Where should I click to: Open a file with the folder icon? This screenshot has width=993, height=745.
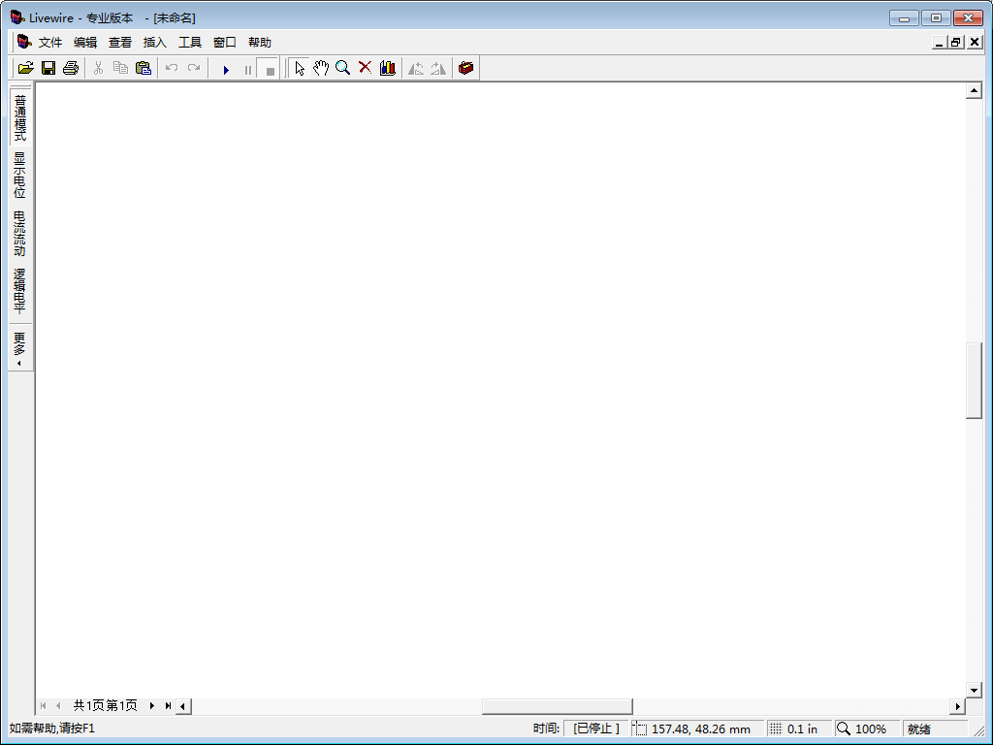tap(25, 68)
